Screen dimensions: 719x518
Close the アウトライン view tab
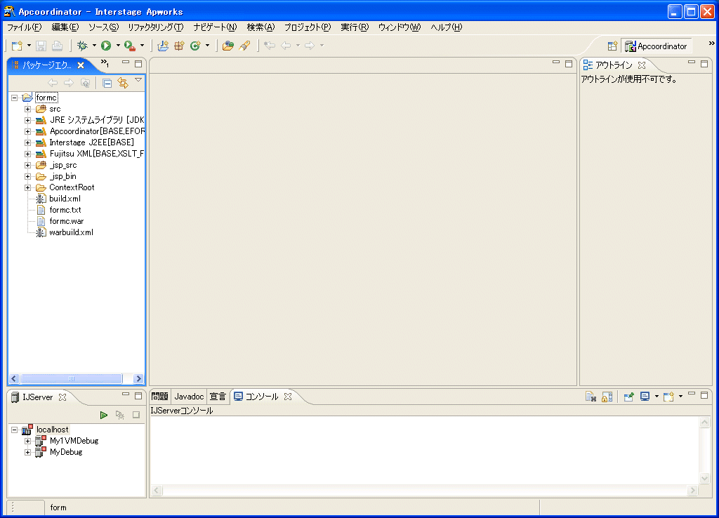[642, 65]
